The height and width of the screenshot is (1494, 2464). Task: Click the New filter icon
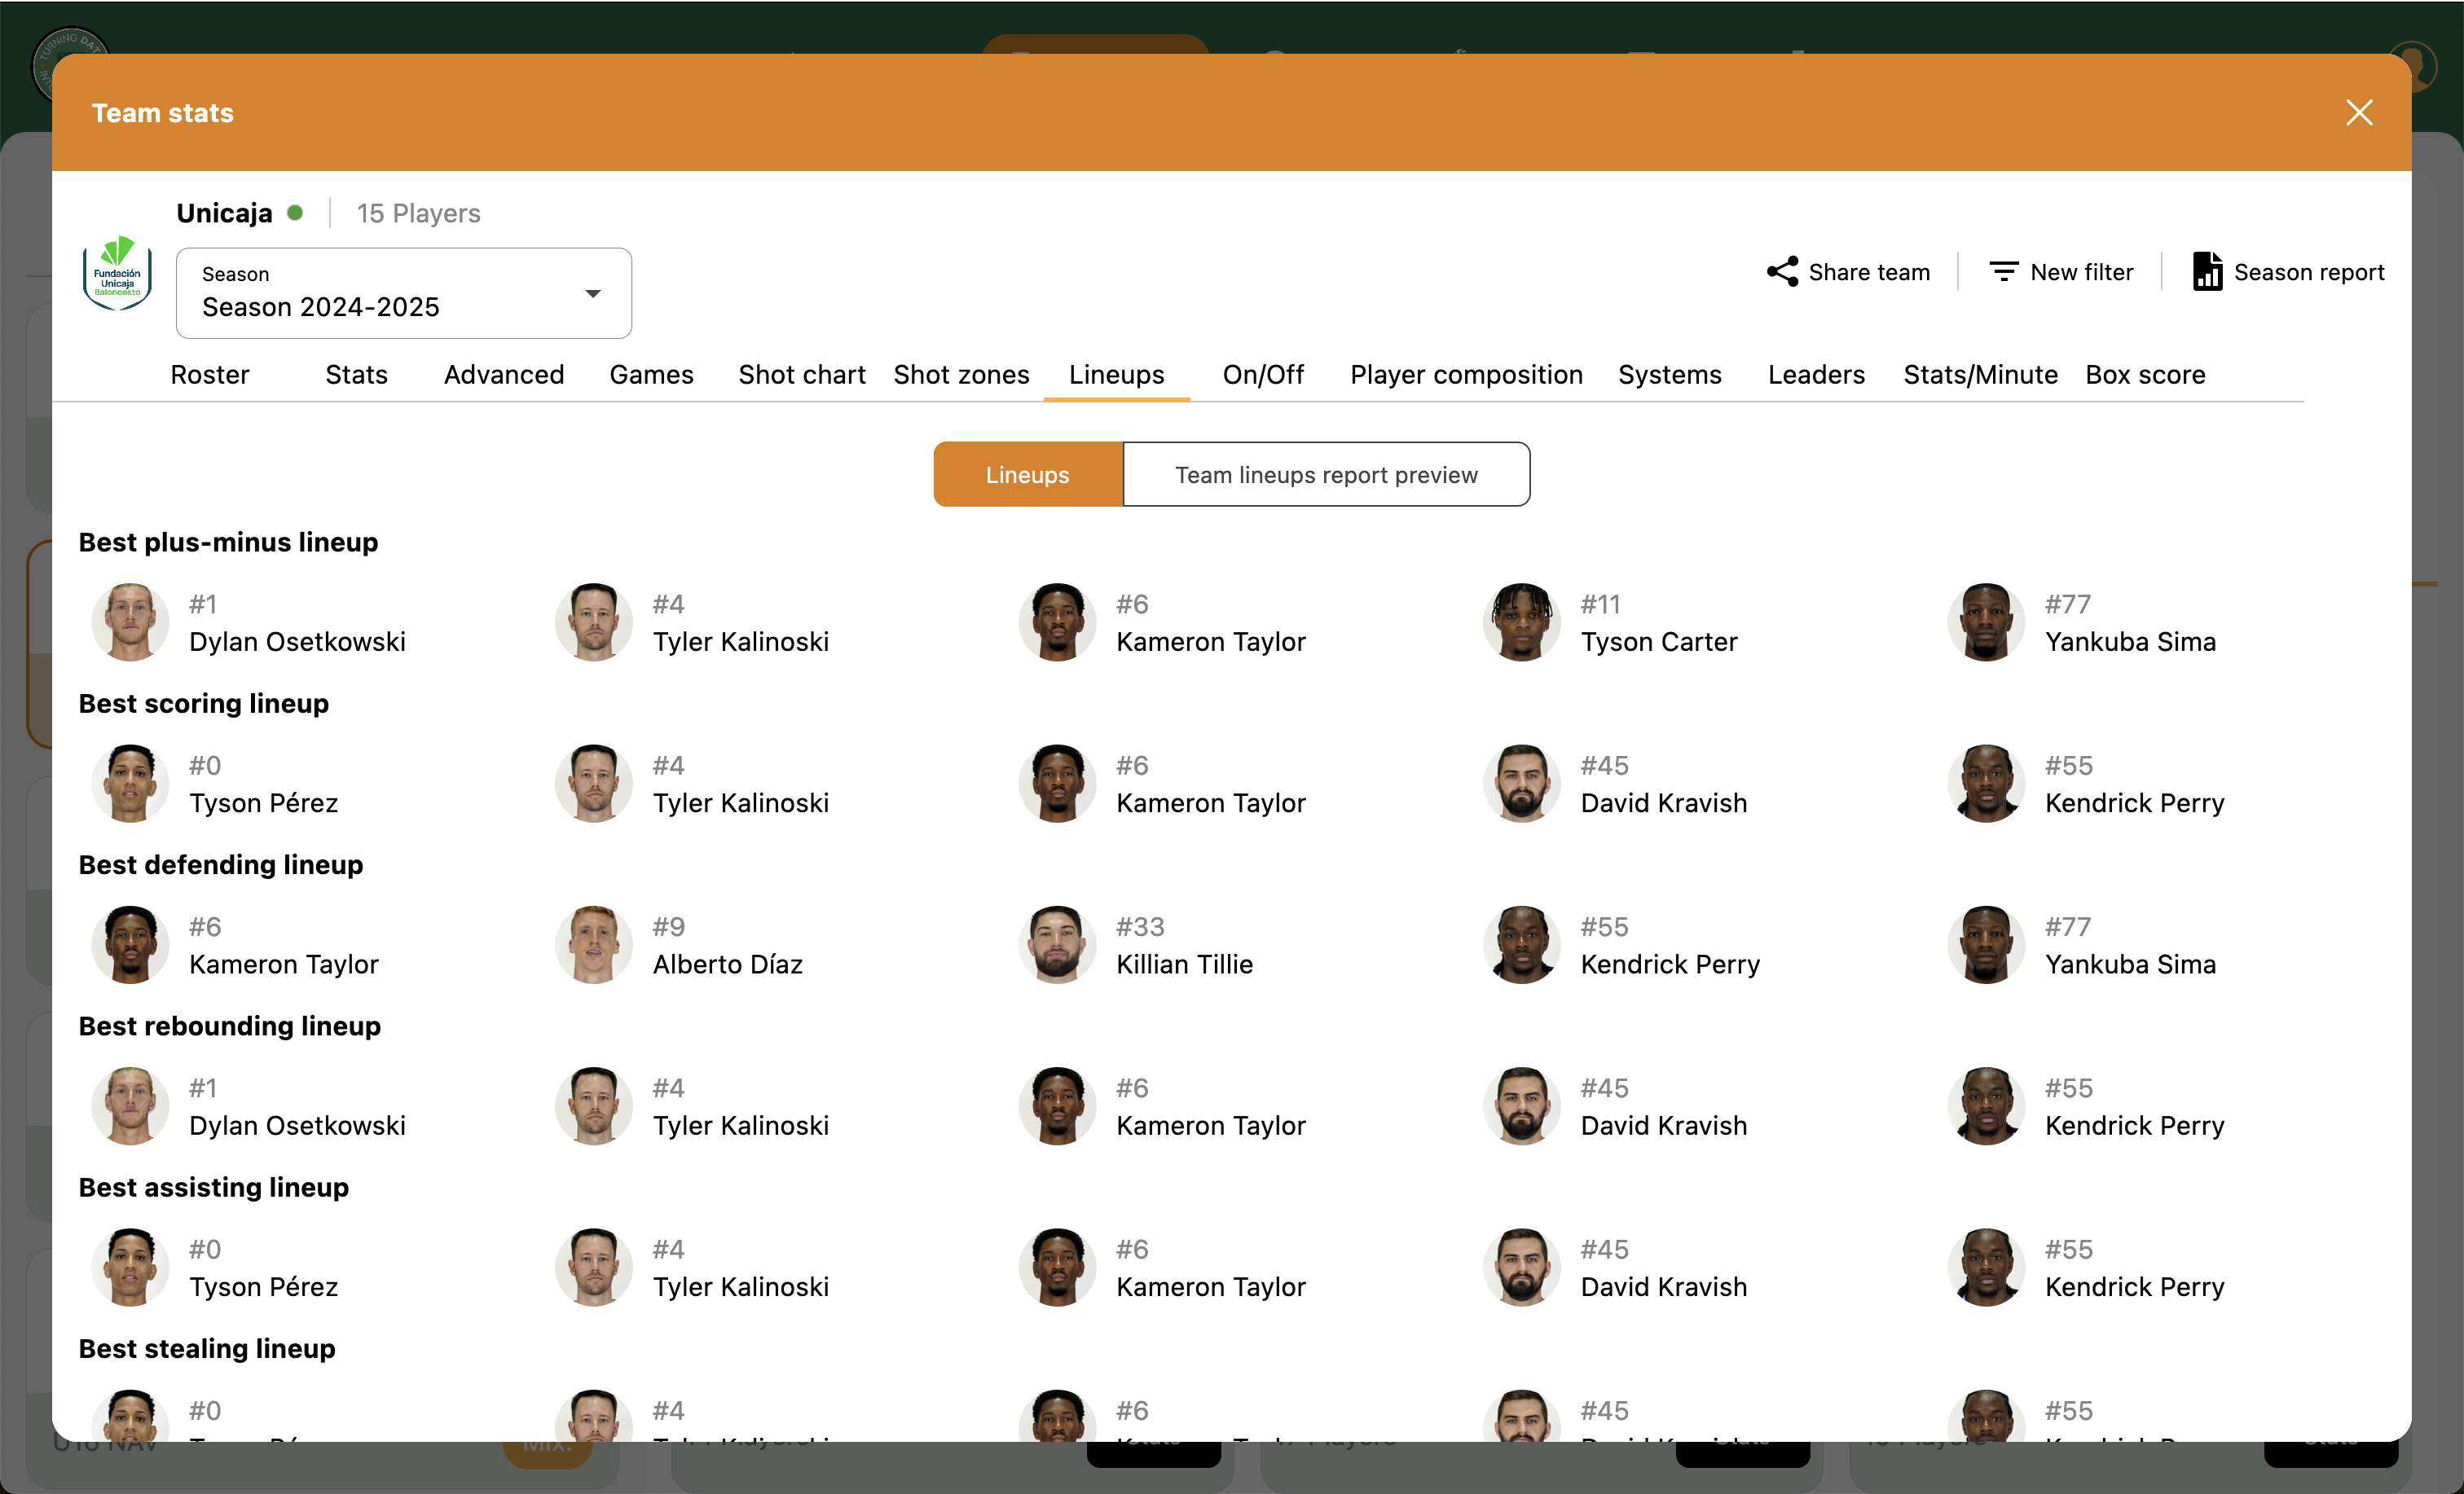tap(2003, 272)
